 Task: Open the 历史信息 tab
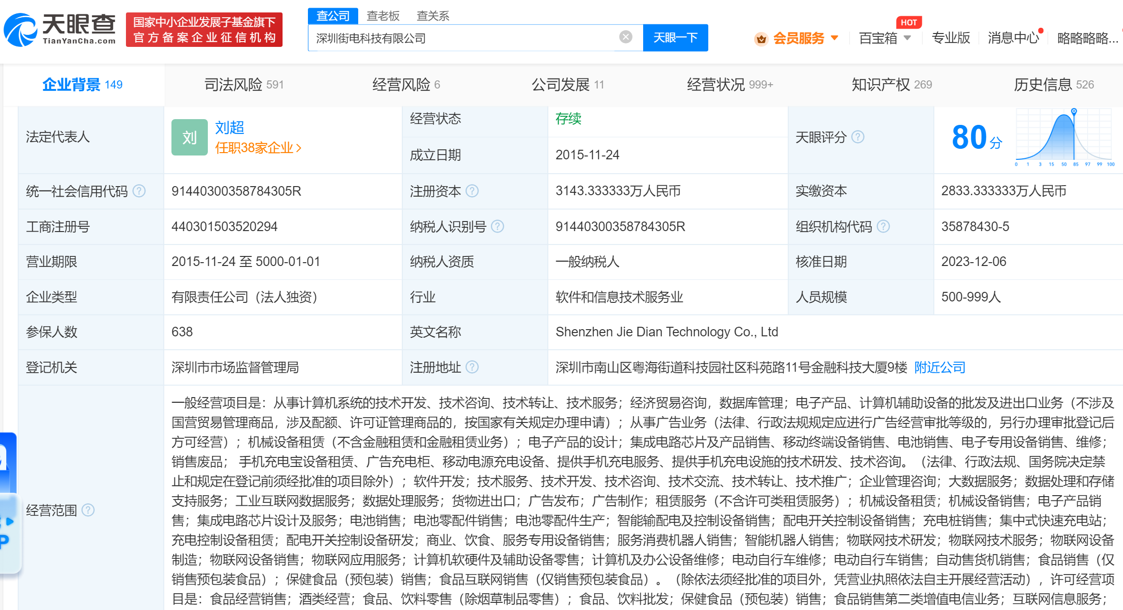[x=1054, y=85]
